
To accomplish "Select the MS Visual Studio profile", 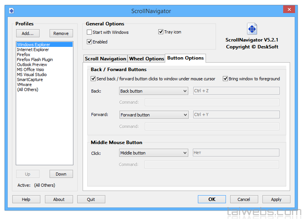I will pyautogui.click(x=32, y=75).
